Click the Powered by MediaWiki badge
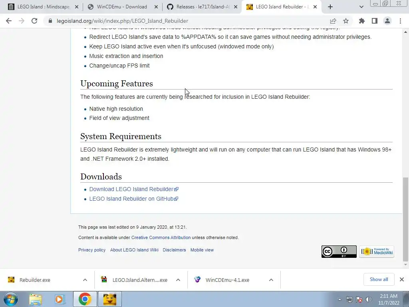 [x=376, y=252]
